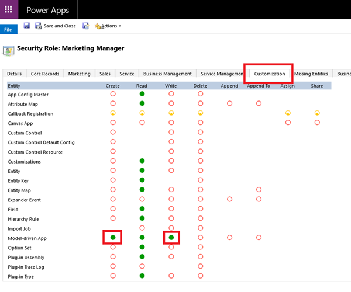Toggle App Config Master Read privilege
Viewport: 351px width, 292px height.
point(142,94)
